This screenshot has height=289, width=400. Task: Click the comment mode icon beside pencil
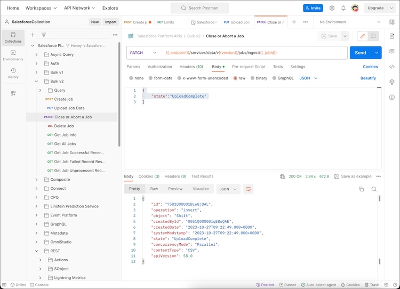click(x=373, y=36)
